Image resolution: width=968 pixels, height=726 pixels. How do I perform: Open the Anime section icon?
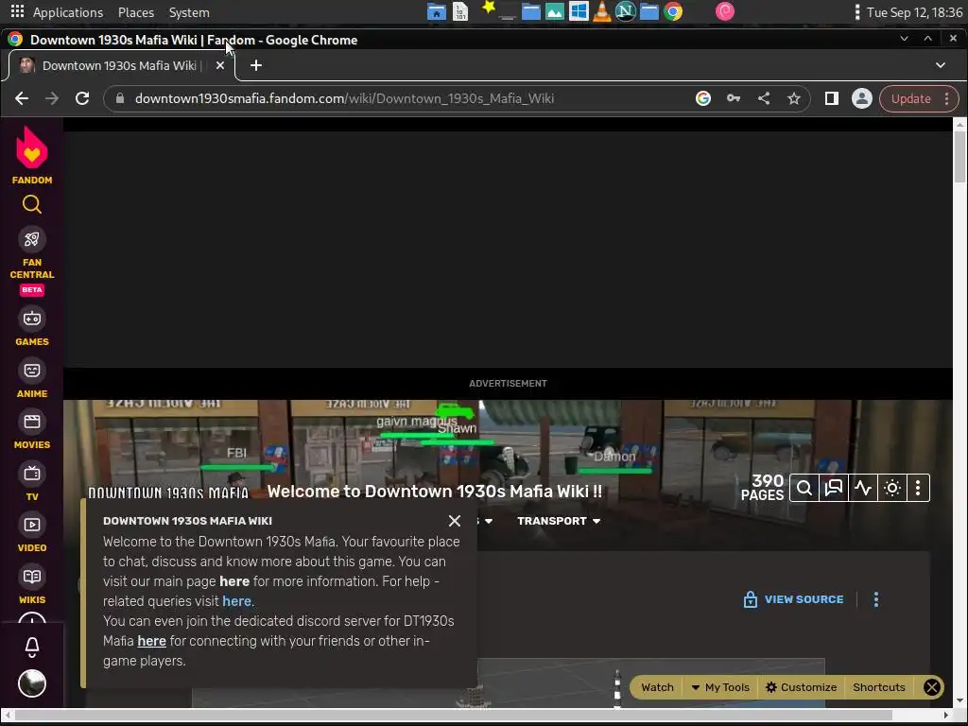click(x=32, y=371)
